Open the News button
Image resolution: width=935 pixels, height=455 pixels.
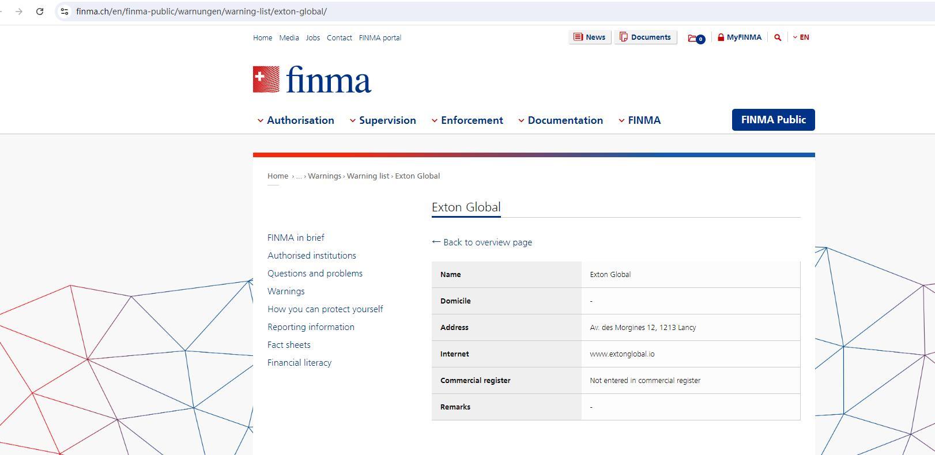pyautogui.click(x=590, y=37)
